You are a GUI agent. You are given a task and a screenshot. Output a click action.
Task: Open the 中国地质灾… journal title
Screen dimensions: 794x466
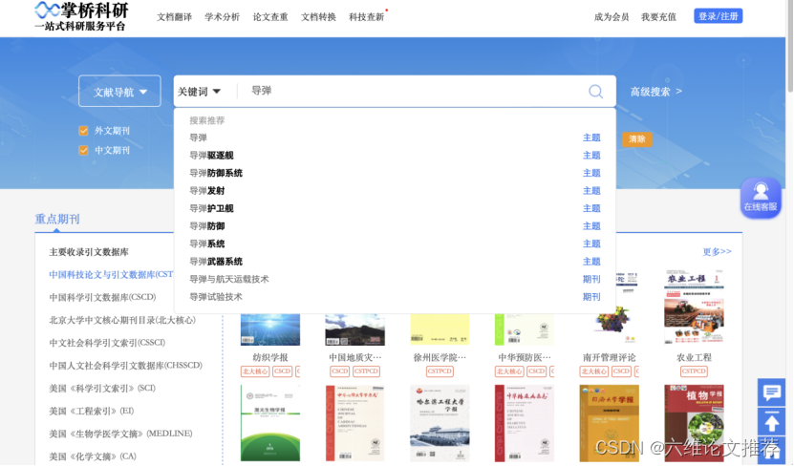(x=355, y=358)
